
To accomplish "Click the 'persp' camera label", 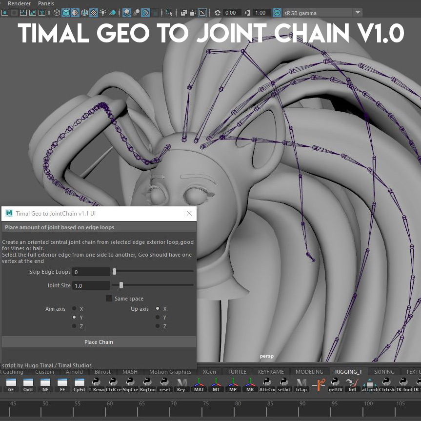I will pos(267,356).
